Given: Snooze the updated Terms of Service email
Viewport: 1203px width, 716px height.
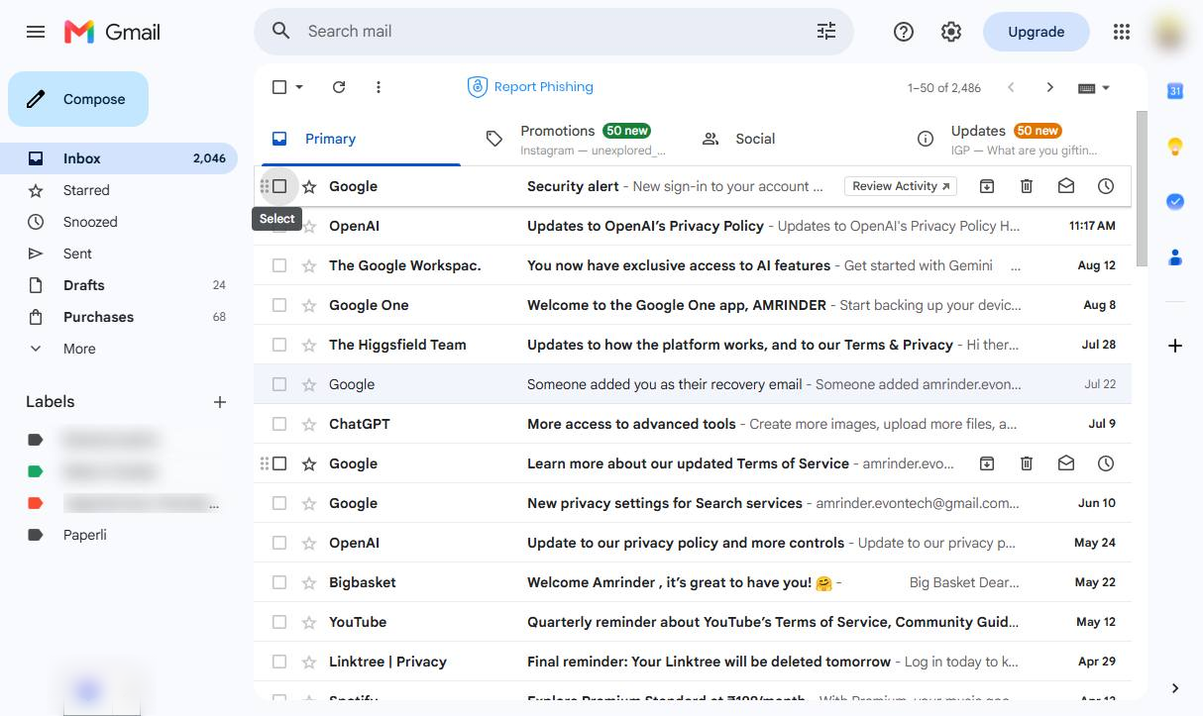Looking at the screenshot, I should [x=1106, y=463].
